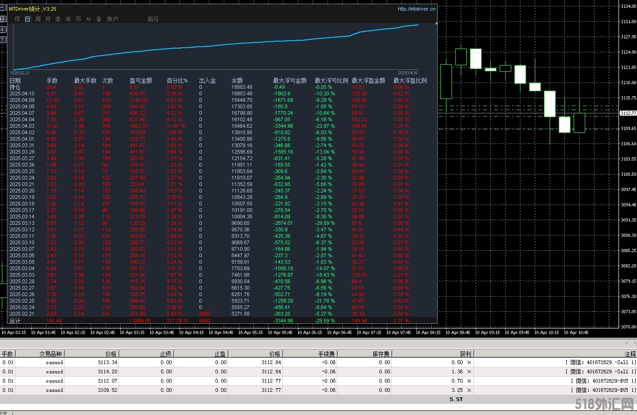637x415 pixels.
Task: Click the 最大浮盈金额 column header
Action: click(368, 81)
